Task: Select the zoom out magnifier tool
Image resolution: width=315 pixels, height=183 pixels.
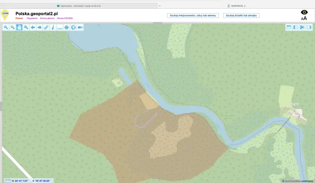Action: point(12,27)
